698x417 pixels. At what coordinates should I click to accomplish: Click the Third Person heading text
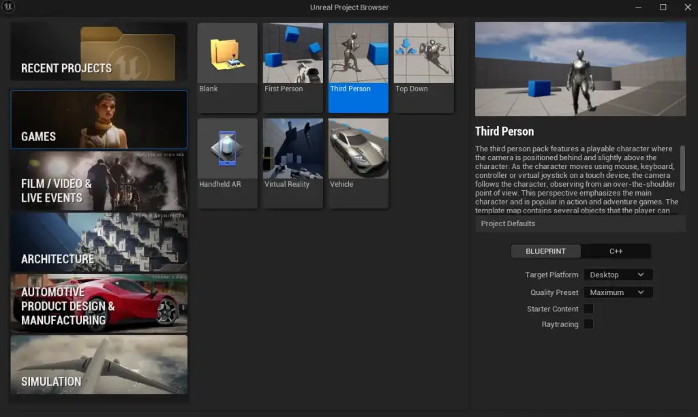(x=504, y=132)
